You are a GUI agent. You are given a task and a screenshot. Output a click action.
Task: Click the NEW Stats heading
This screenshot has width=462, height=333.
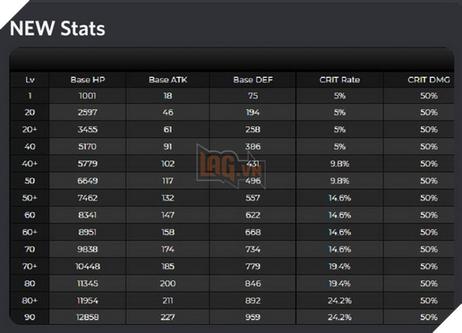click(57, 29)
